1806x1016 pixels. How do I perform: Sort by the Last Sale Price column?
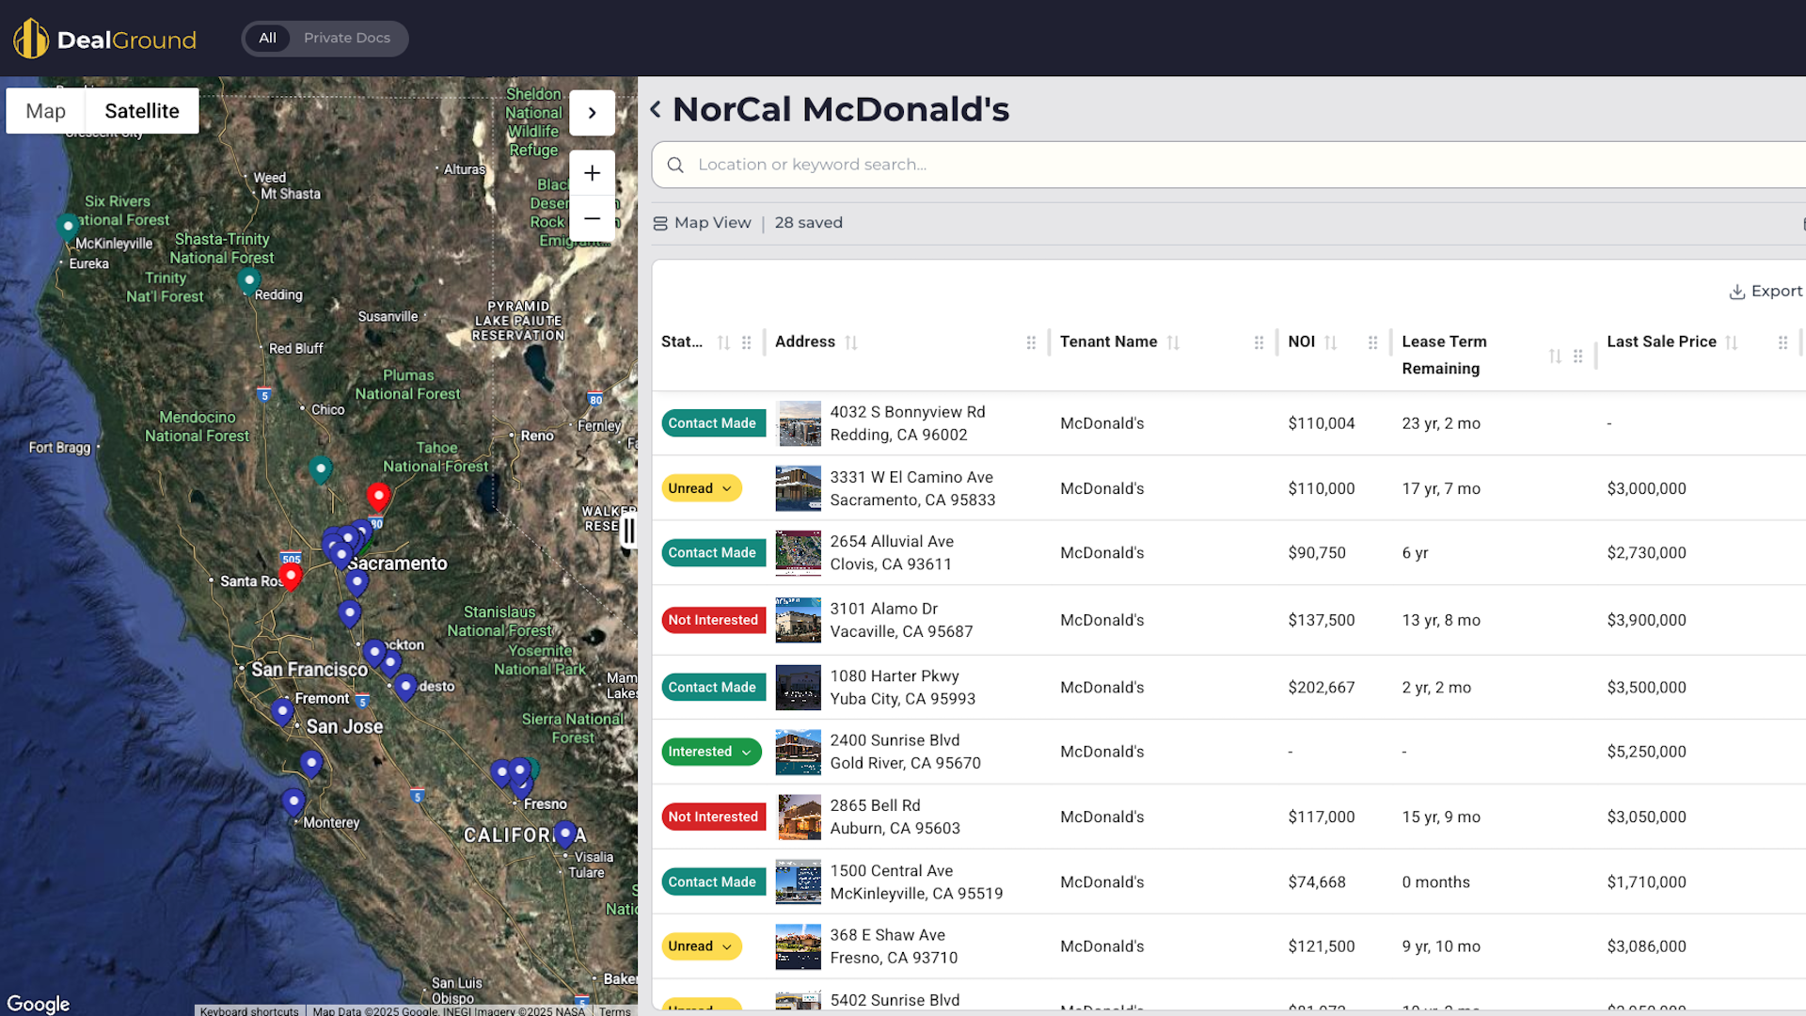coord(1731,342)
